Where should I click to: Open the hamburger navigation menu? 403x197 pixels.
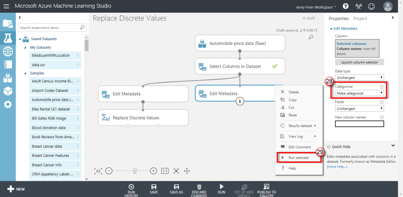click(x=6, y=6)
